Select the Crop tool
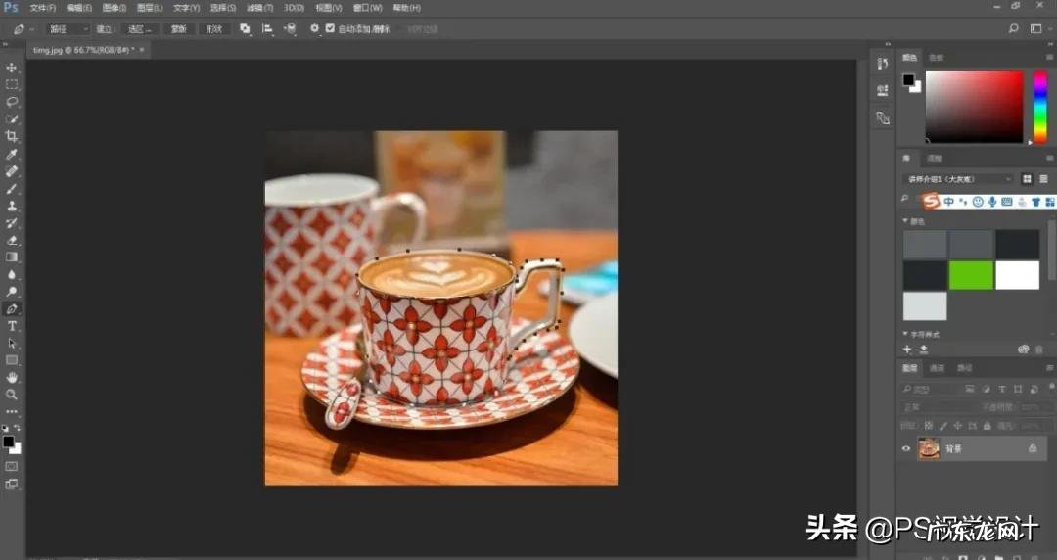Viewport: 1057px width, 560px height. [12, 136]
